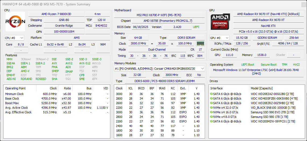307x141 pixels.
Task: Click the Ryzen CPU logo image
Action: point(15,22)
